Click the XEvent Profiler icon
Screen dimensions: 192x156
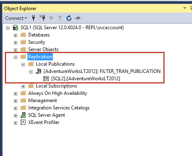pyautogui.click(x=23, y=122)
